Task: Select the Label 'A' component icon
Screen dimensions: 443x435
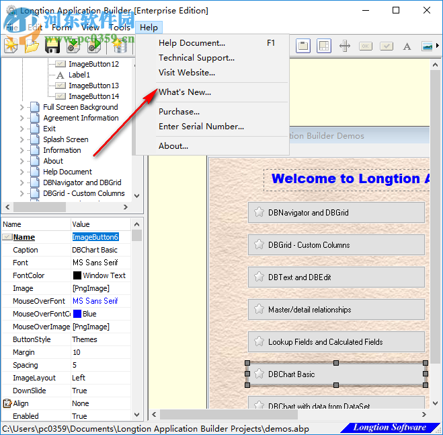Action: (407, 46)
